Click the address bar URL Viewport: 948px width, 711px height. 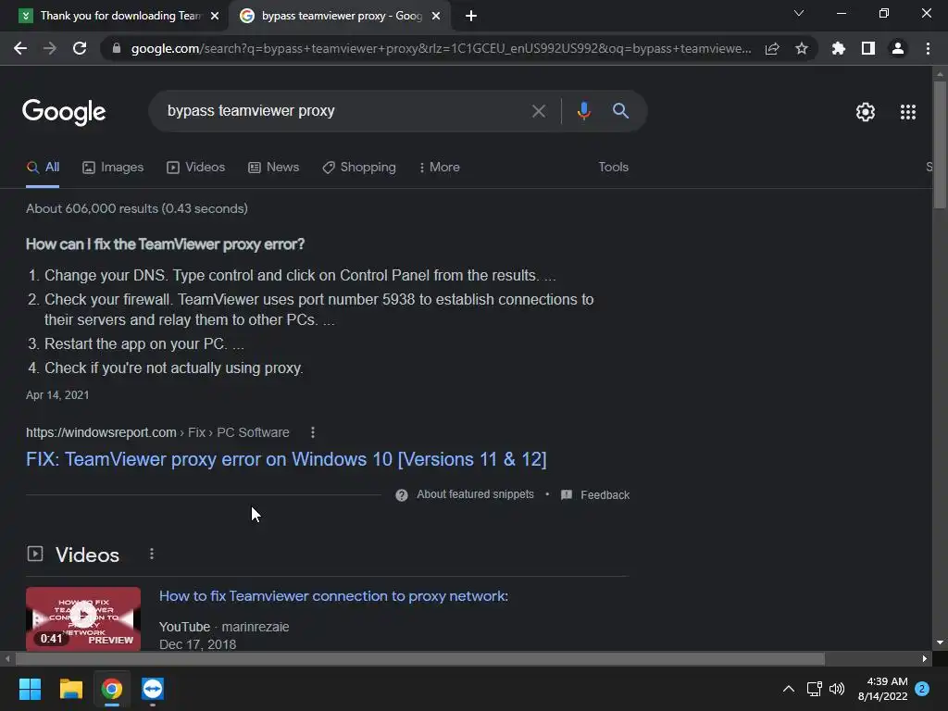point(442,48)
